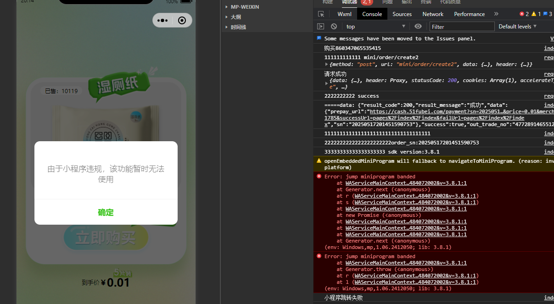
Task: Open the mini program capsule more-options menu
Action: tap(162, 20)
